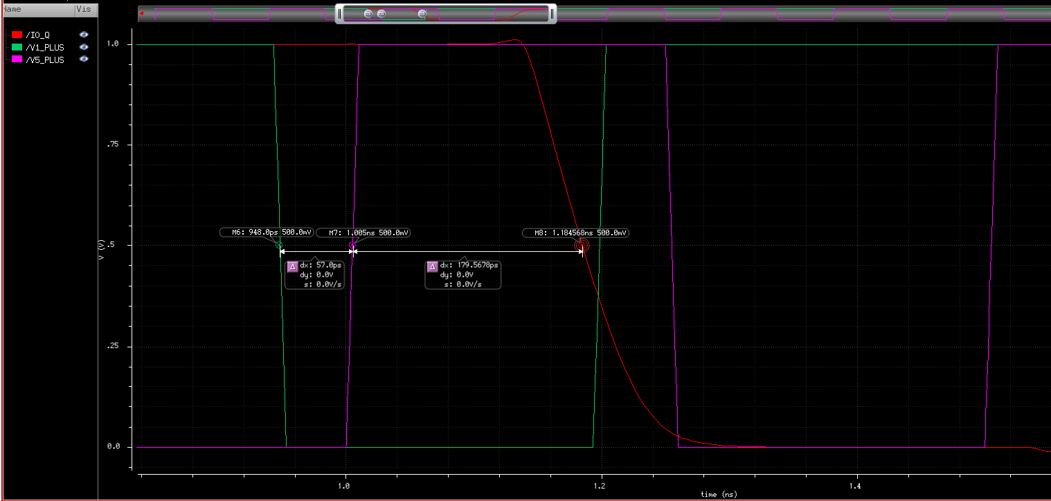The width and height of the screenshot is (1051, 501).
Task: Toggle visibility of /V1_PLUS signal
Action: pos(84,47)
